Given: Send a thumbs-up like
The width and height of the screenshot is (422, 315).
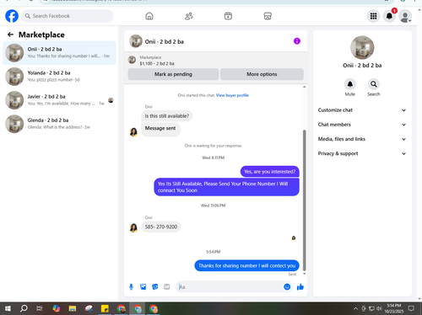Looking at the screenshot, I should pyautogui.click(x=300, y=286).
